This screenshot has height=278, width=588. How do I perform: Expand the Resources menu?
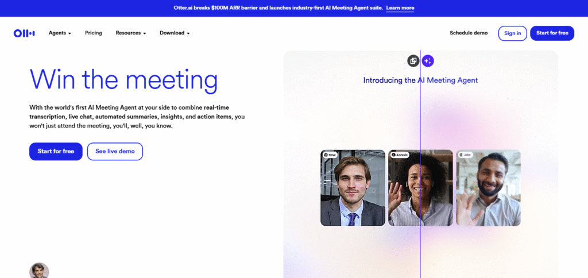tap(131, 33)
